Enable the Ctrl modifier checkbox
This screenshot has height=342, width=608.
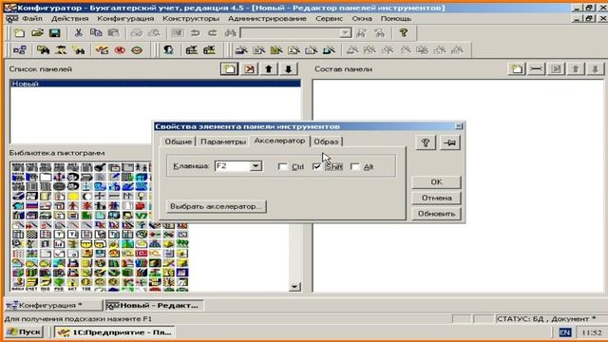point(283,167)
